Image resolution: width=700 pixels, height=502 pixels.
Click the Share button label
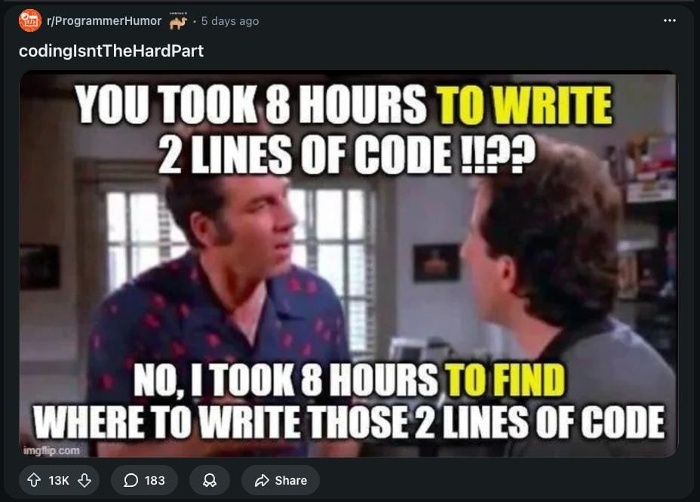click(x=291, y=481)
